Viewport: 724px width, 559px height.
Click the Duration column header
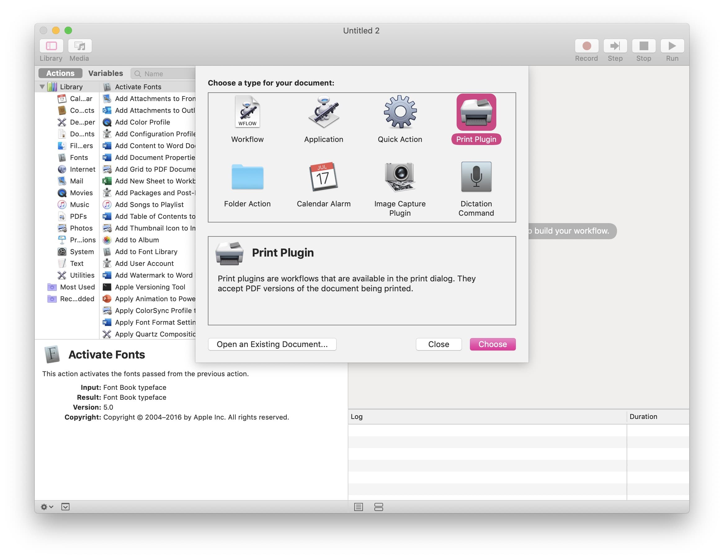click(658, 416)
